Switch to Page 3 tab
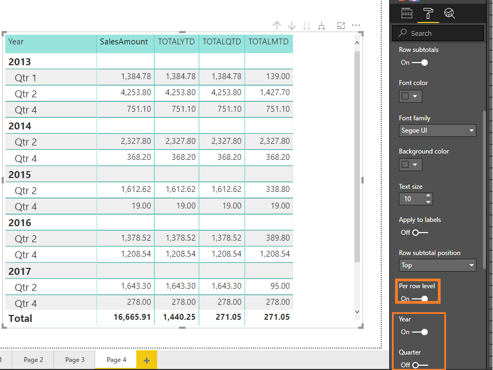This screenshot has height=370, width=493. click(x=75, y=360)
